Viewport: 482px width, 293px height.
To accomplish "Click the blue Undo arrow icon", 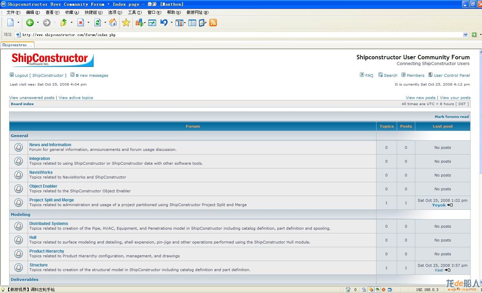I will [164, 23].
